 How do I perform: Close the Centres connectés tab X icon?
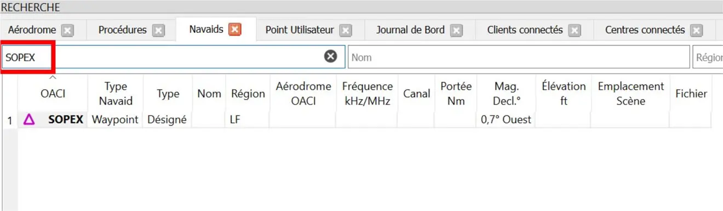click(696, 31)
